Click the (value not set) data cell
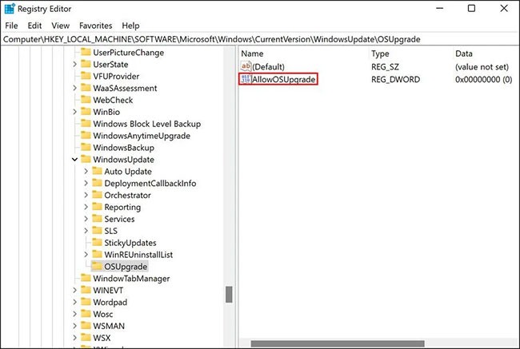 pos(482,66)
